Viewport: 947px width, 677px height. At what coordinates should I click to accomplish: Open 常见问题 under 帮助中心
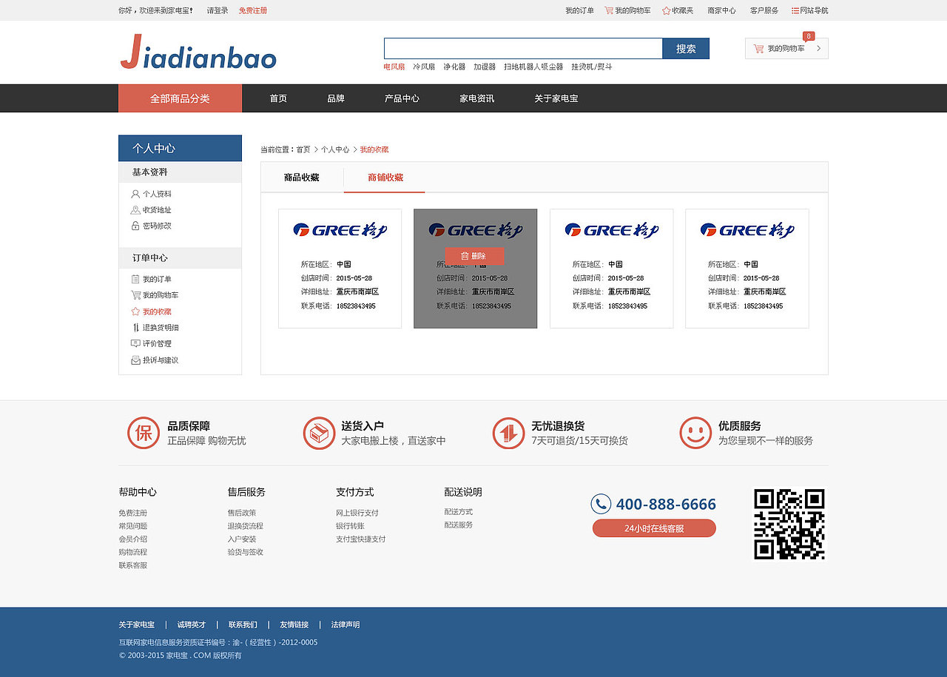(x=133, y=526)
